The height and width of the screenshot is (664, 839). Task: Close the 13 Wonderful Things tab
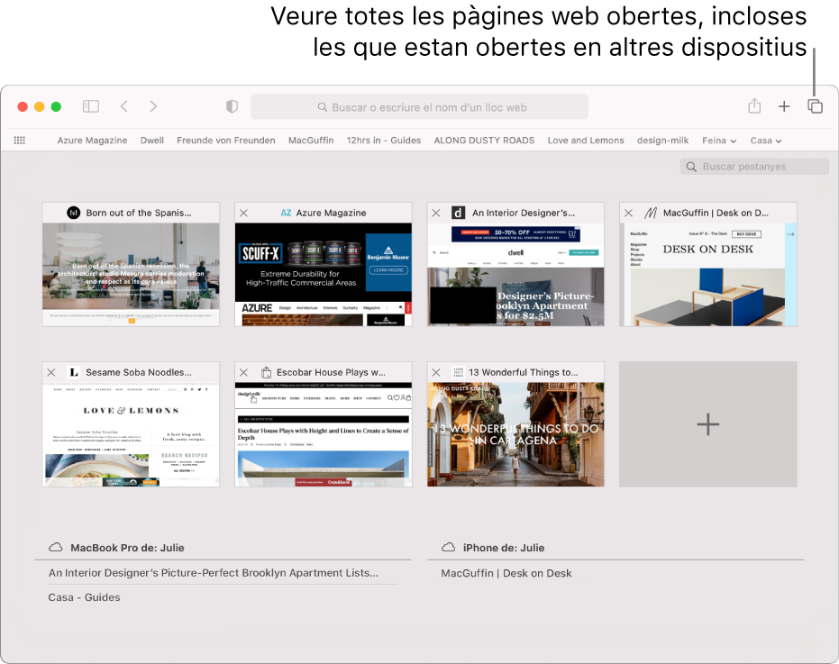coord(436,372)
